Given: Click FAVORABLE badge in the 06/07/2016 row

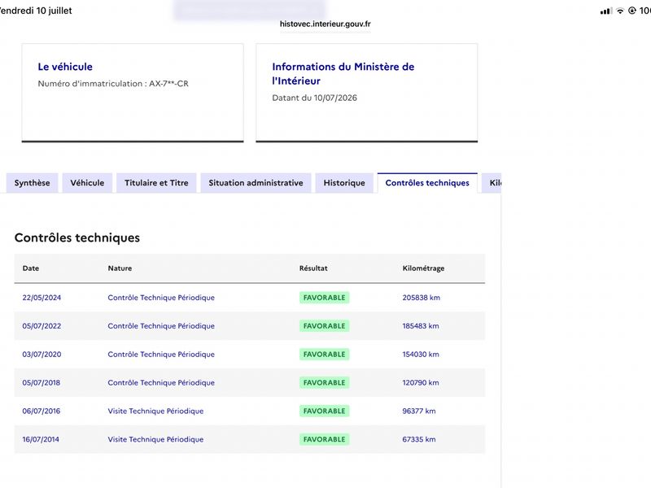Looking at the screenshot, I should pos(324,411).
